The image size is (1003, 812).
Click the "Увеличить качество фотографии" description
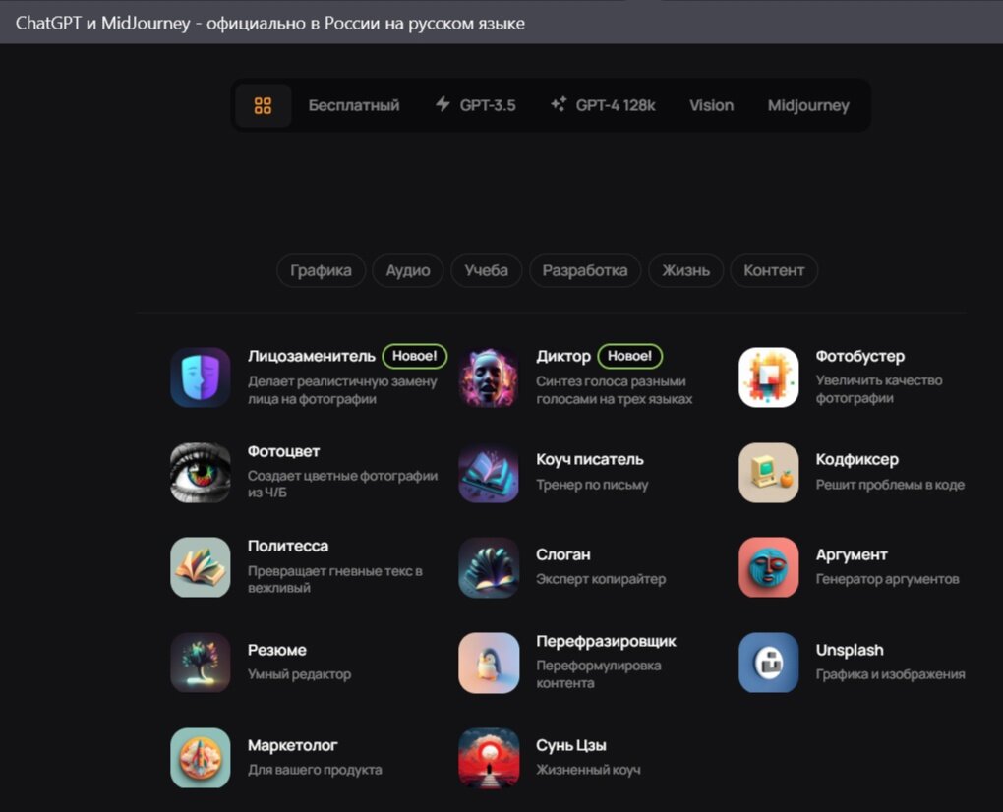pos(879,389)
